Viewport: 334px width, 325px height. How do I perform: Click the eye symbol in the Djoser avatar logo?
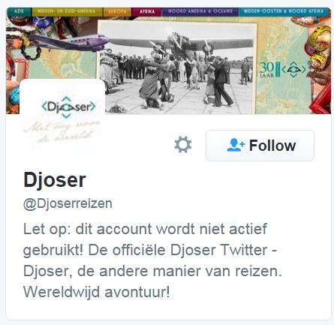(x=66, y=107)
